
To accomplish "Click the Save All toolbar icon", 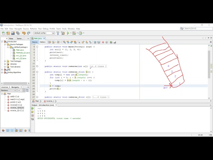I will [x=18, y=33].
